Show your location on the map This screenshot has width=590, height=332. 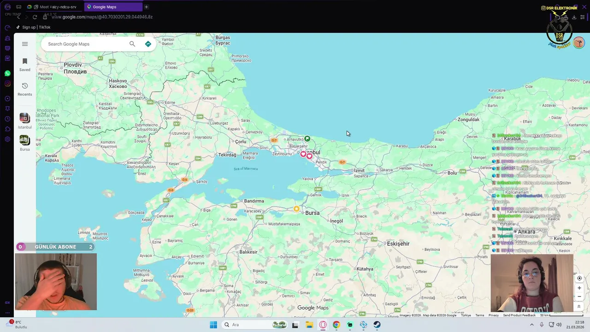[579, 278]
